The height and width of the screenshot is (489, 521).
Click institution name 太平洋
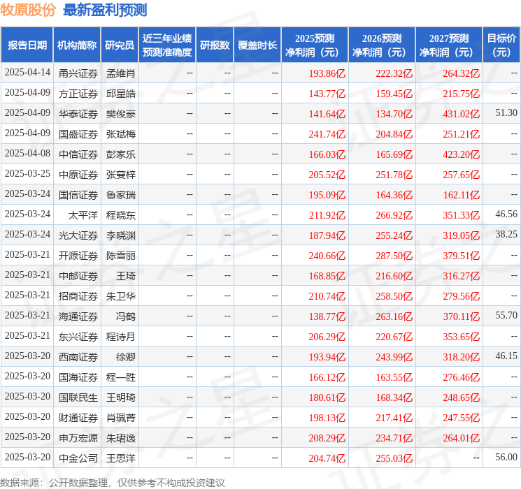(83, 214)
